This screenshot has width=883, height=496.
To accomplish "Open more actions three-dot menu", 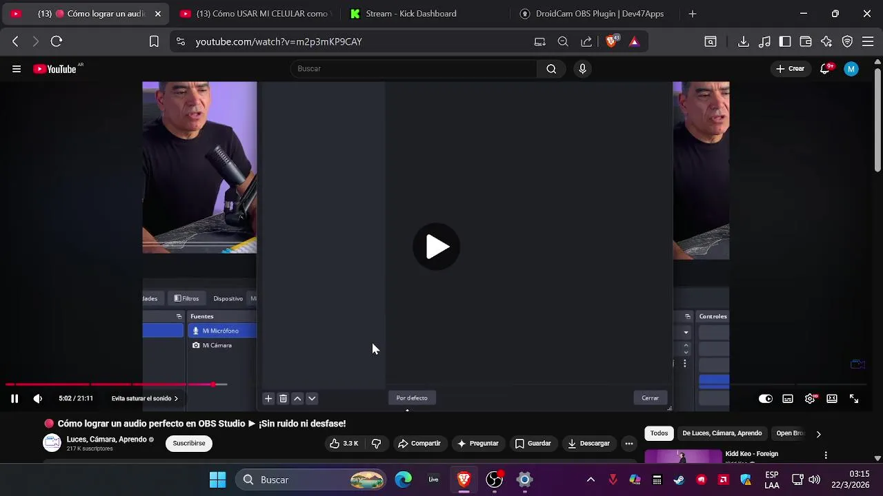I will [x=628, y=444].
